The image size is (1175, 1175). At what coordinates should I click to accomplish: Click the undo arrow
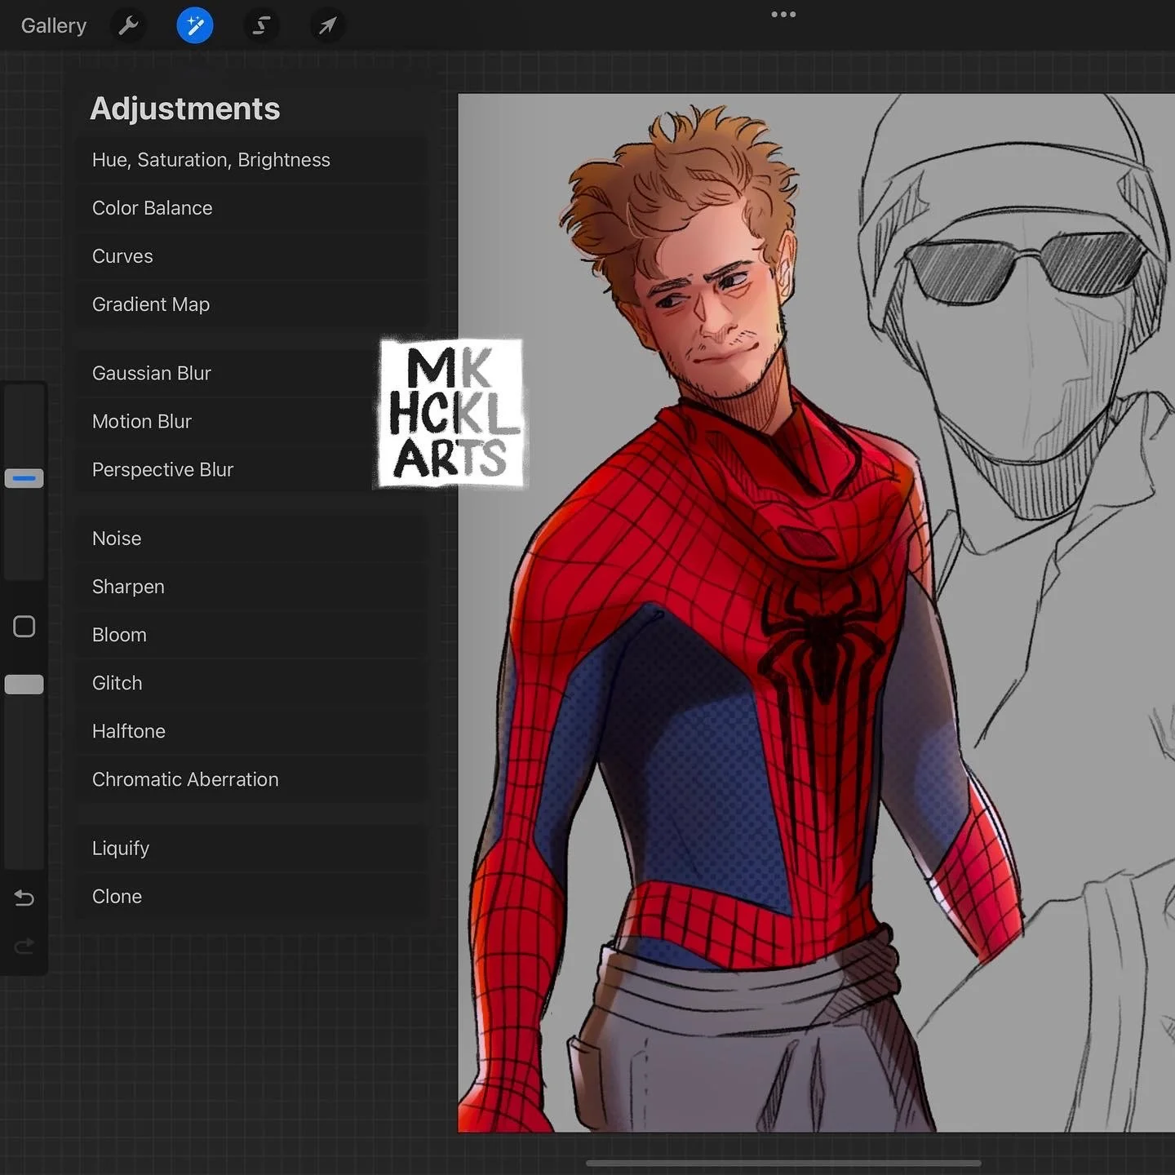coord(24,898)
